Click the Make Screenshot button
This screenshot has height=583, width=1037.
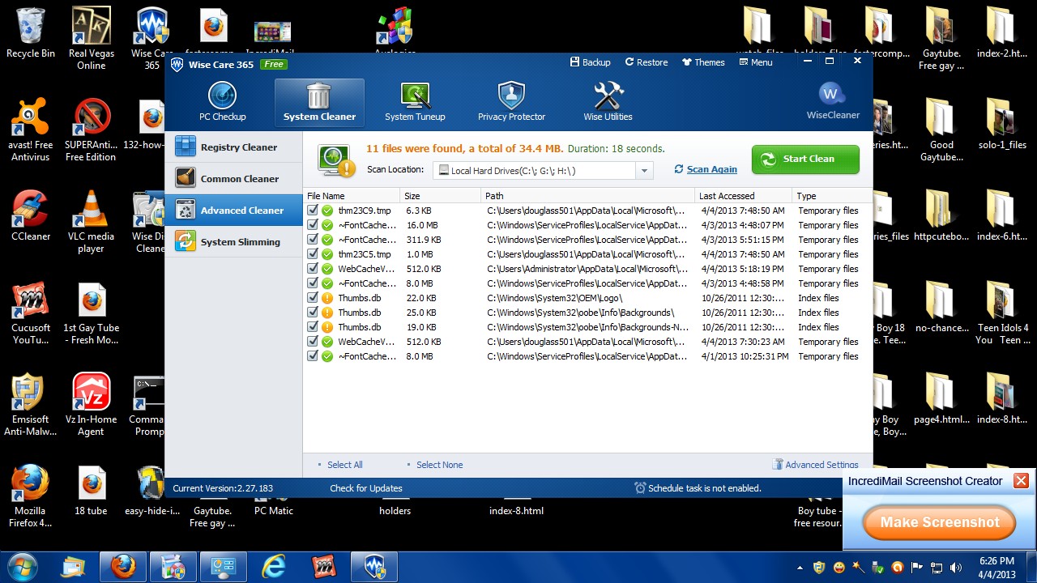[939, 522]
